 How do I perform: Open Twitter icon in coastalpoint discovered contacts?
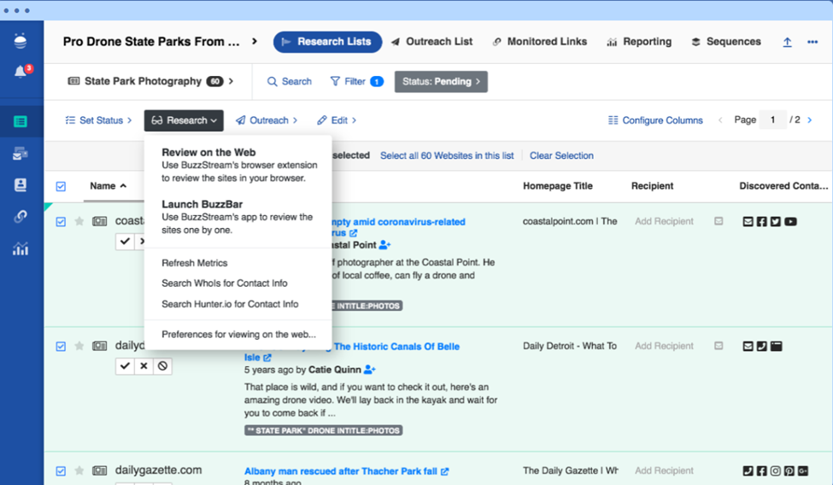coord(776,221)
